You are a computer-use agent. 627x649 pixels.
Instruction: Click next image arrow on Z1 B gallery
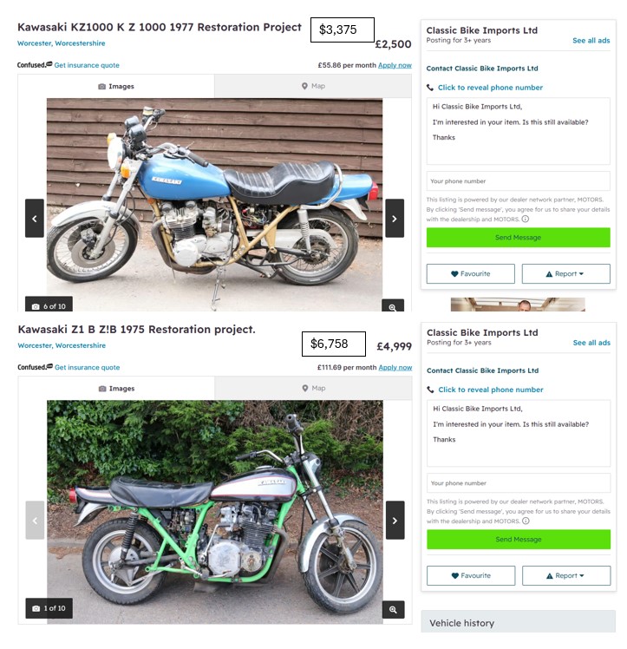(x=395, y=521)
